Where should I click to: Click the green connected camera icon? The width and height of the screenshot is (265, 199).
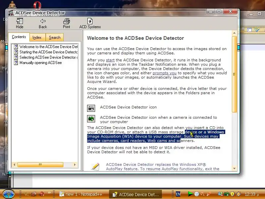[x=91, y=119]
